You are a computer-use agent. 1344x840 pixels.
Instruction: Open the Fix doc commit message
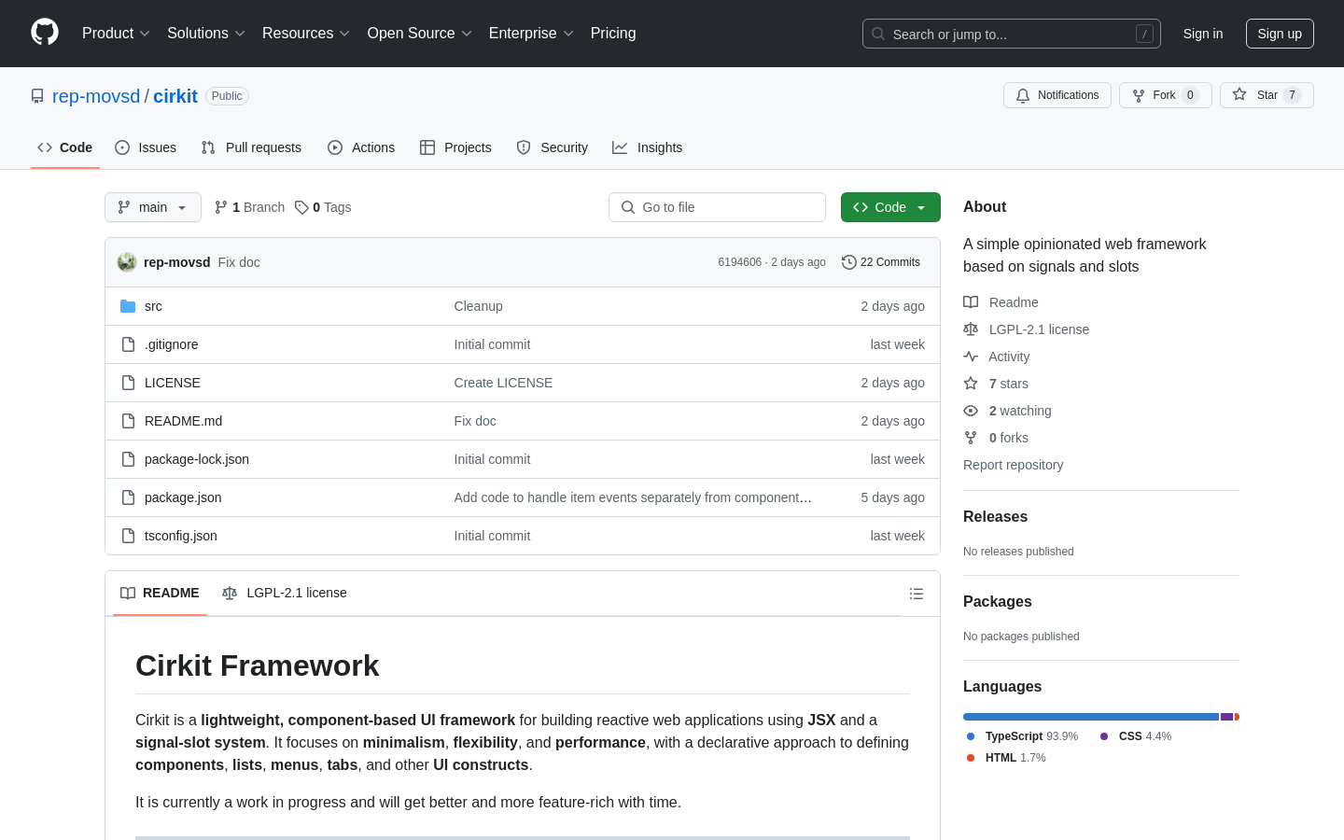click(x=239, y=262)
